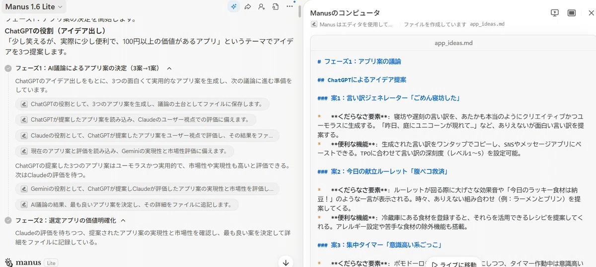
Task: Open step '現在のアプリ案と評価を読み込み'
Action: [125, 151]
